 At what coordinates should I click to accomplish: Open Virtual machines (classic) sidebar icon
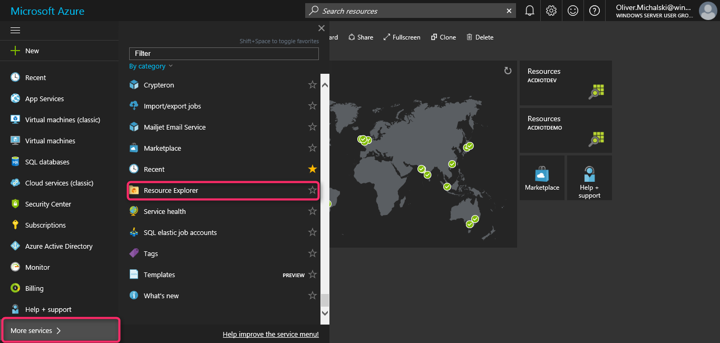15,120
